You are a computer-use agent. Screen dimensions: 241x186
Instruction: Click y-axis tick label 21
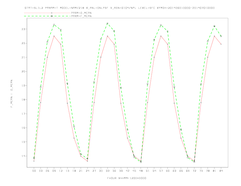coord(24,57)
